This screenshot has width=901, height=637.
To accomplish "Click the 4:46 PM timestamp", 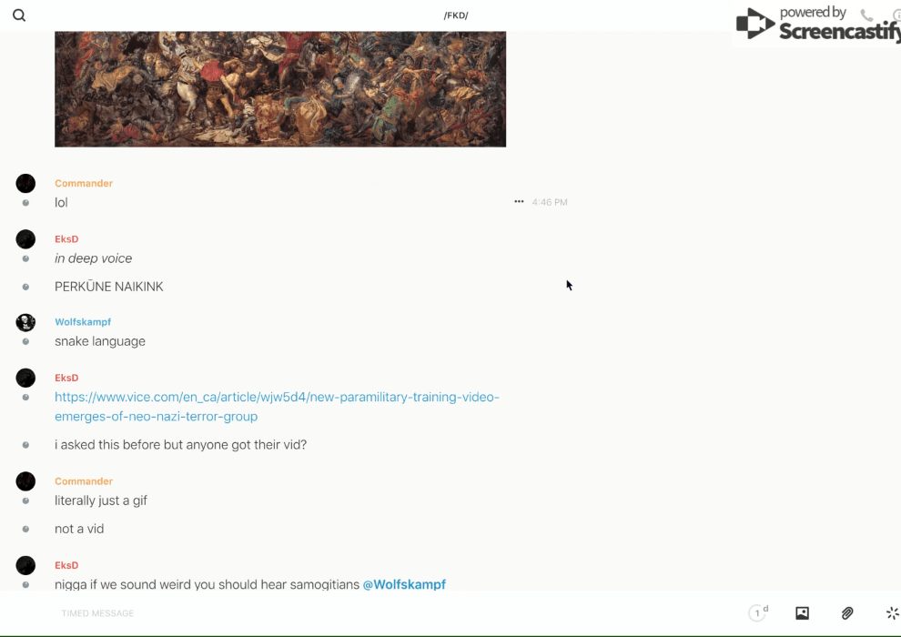I will click(550, 202).
